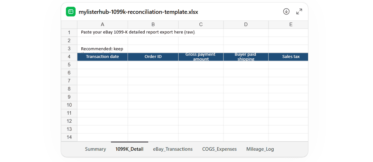Select row 7 header
Image resolution: width=373 pixels, height=162 pixels.
click(69, 81)
